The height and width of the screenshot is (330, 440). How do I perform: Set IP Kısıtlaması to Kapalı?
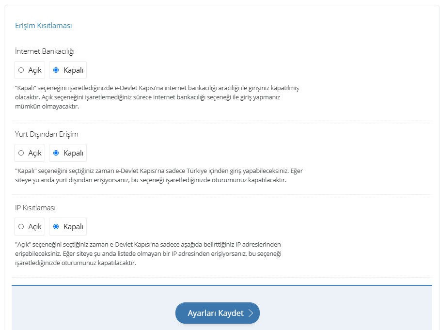tap(68, 226)
